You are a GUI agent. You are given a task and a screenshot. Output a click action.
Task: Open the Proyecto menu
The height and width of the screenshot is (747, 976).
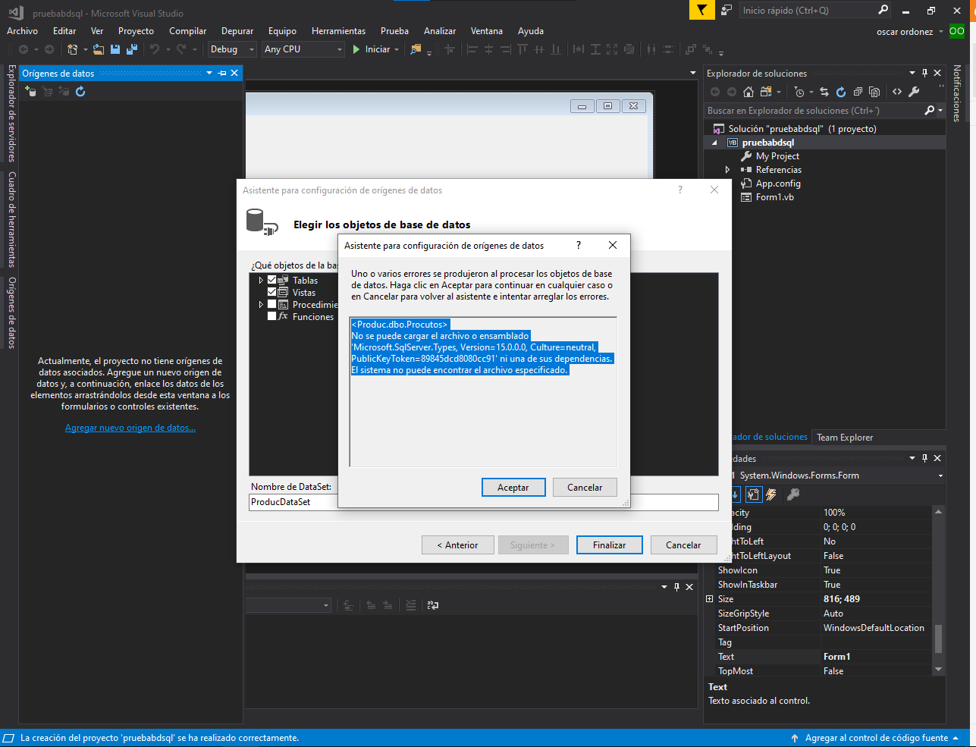[136, 31]
